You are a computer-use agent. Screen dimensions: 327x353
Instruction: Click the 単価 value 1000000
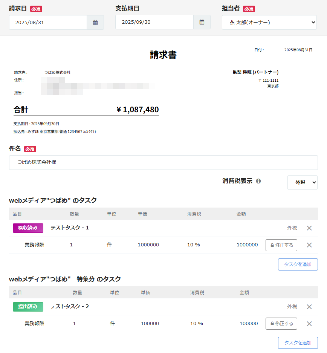[x=148, y=245]
